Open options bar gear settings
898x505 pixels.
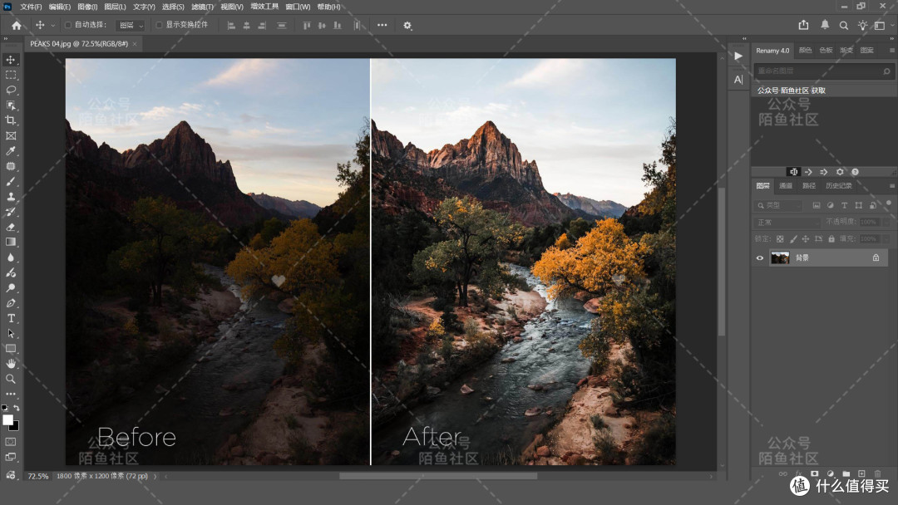click(x=407, y=25)
